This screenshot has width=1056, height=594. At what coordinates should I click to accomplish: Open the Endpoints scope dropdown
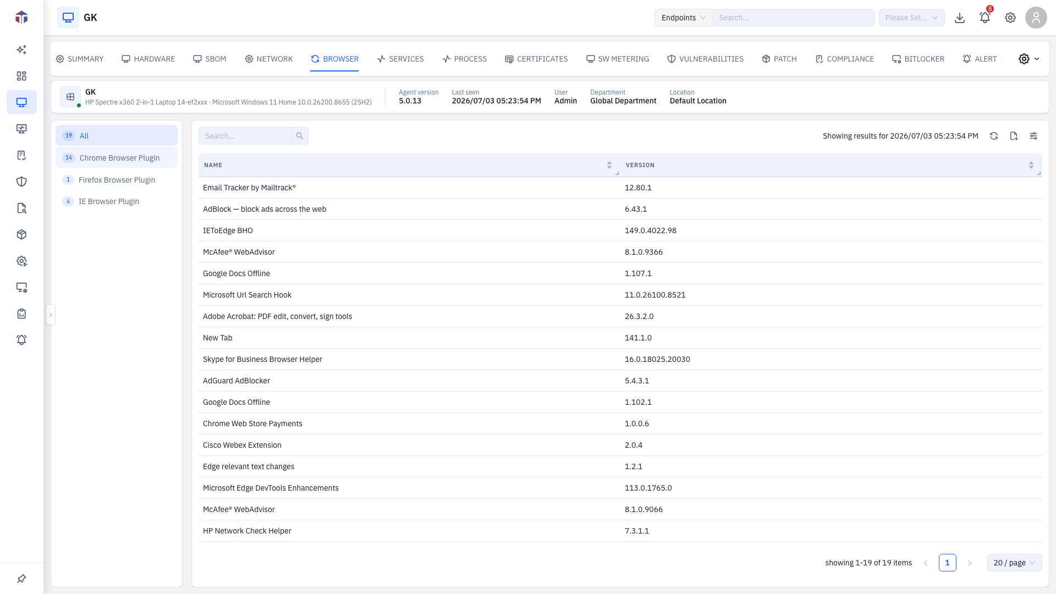(x=684, y=18)
